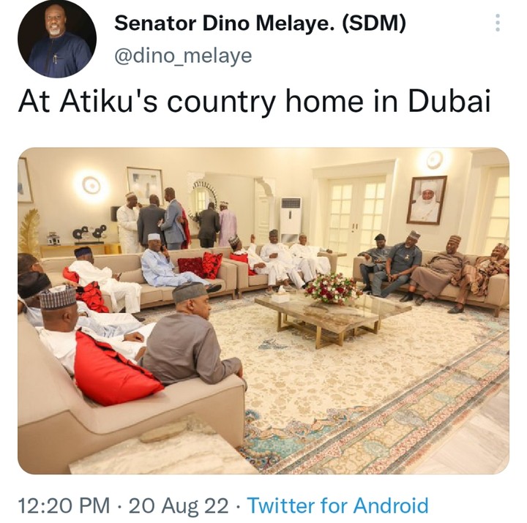Tap the patterned carpet border in the photo
The width and height of the screenshot is (527, 523).
coord(410,410)
